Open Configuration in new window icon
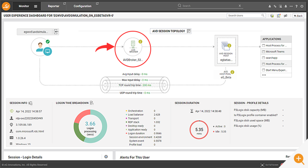 (97, 4)
